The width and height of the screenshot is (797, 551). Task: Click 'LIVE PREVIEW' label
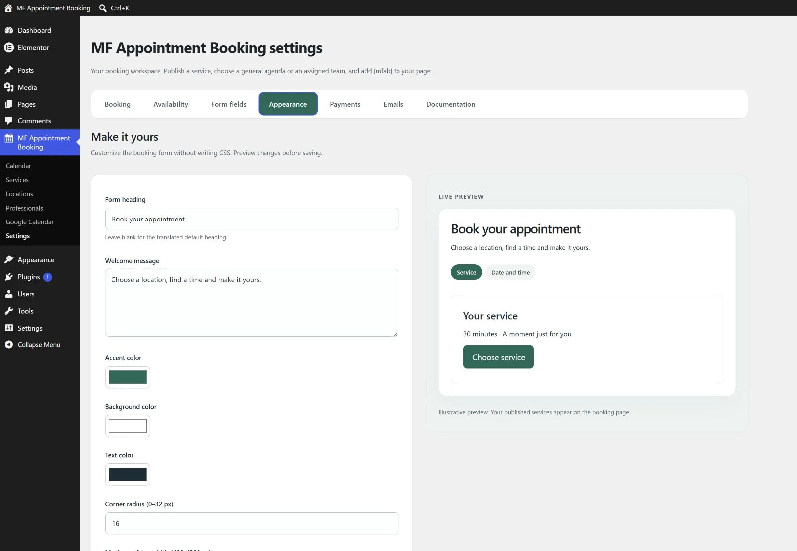tap(461, 197)
